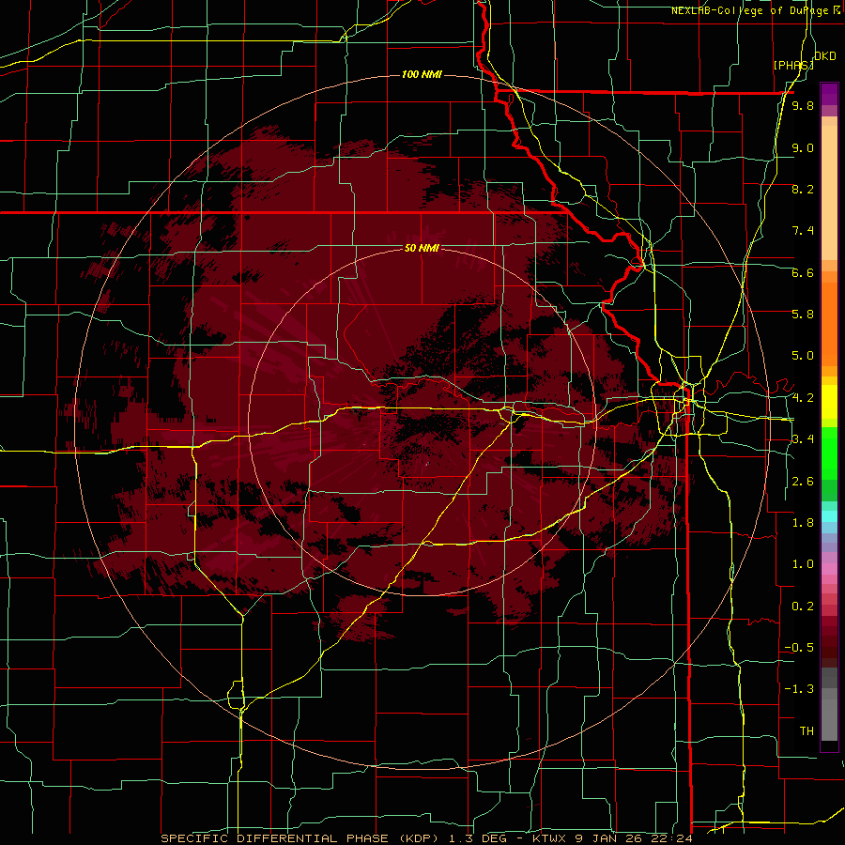This screenshot has height=845, width=845.
Task: Click the 50 NMI range ring label
Action: (422, 248)
